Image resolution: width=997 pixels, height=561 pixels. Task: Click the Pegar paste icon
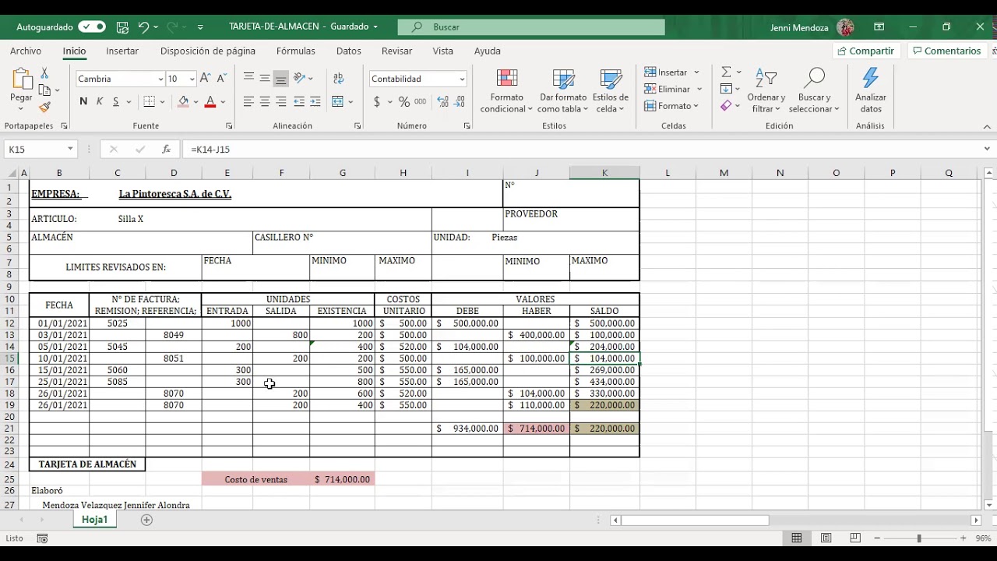(21, 79)
